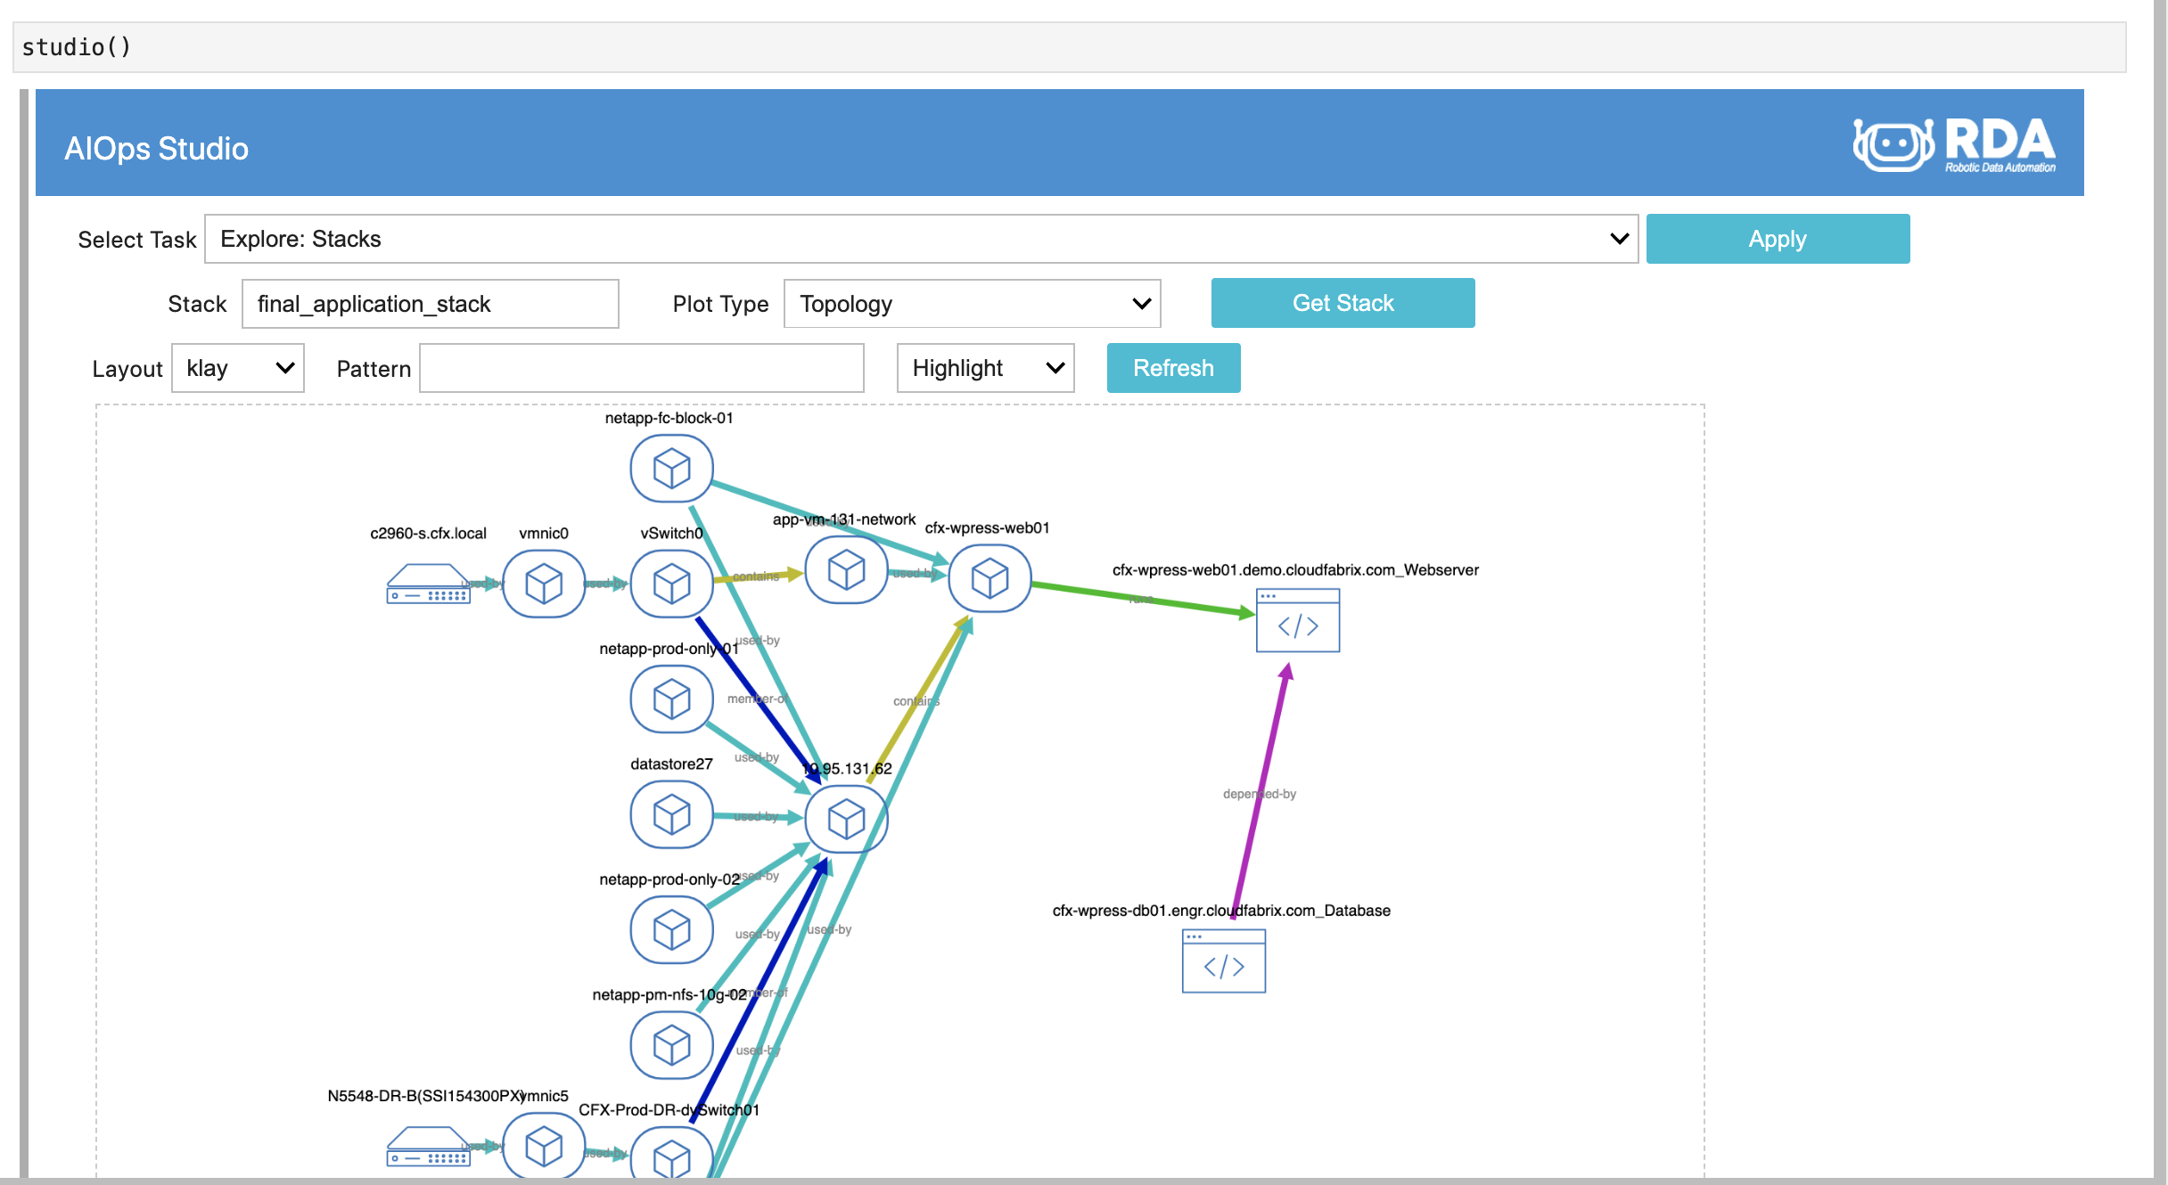Click the cfx-wpress-web01 VM node
The image size is (2168, 1185).
point(990,578)
